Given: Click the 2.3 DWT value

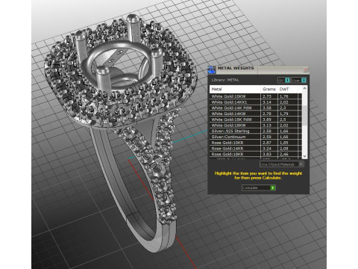Looking at the screenshot, I should (x=283, y=108).
